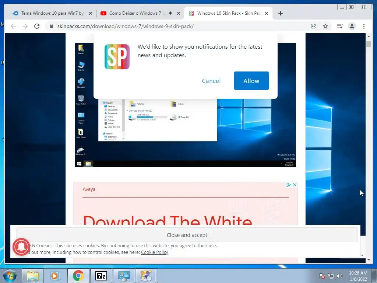Close the Tema Windows 10 para Win7 tab
Viewport: 377px width, 283px height.
point(91,13)
